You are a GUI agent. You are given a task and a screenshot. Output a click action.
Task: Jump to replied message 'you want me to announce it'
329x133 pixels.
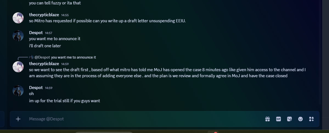[74, 57]
